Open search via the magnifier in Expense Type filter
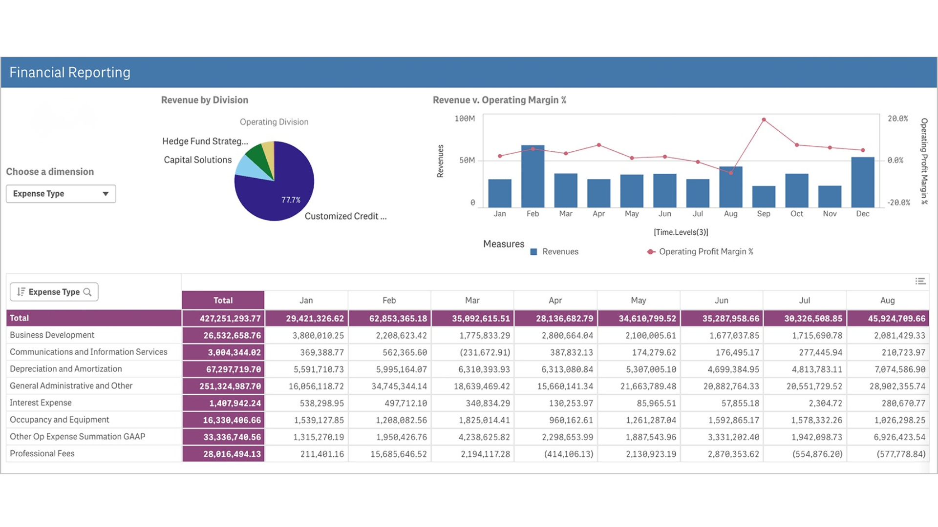 point(88,291)
